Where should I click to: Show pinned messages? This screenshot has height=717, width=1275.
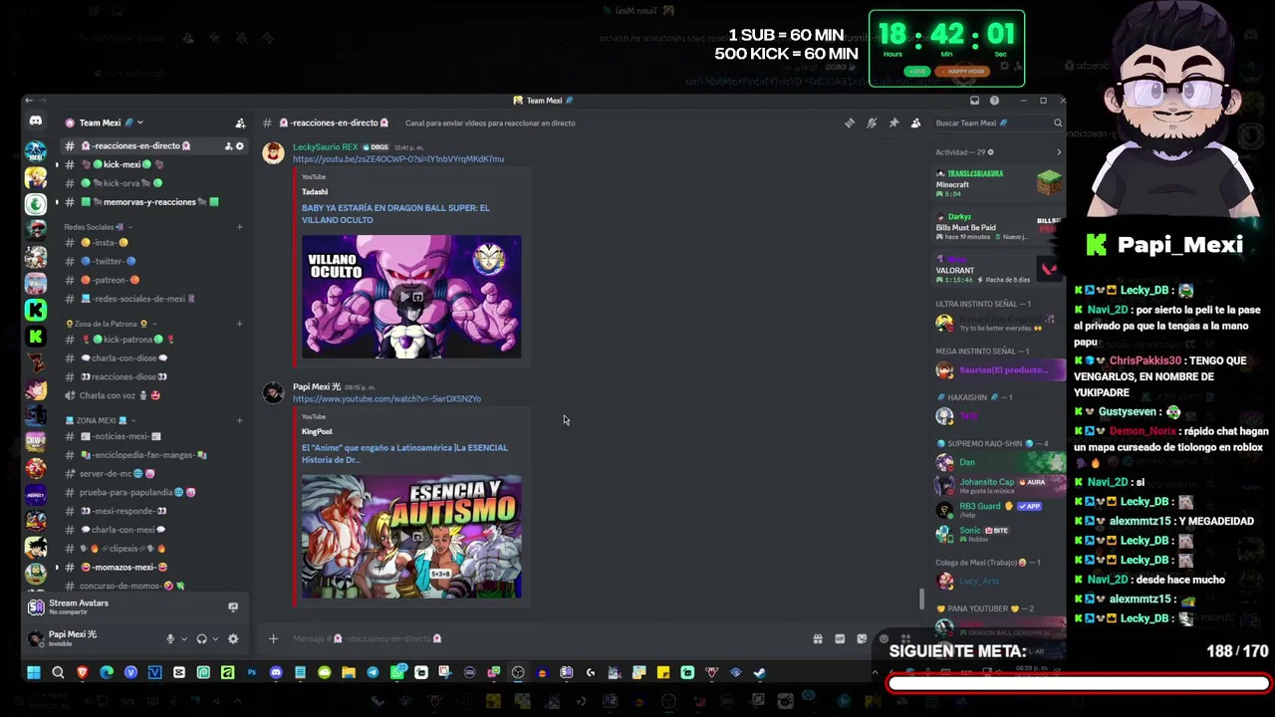pos(893,123)
